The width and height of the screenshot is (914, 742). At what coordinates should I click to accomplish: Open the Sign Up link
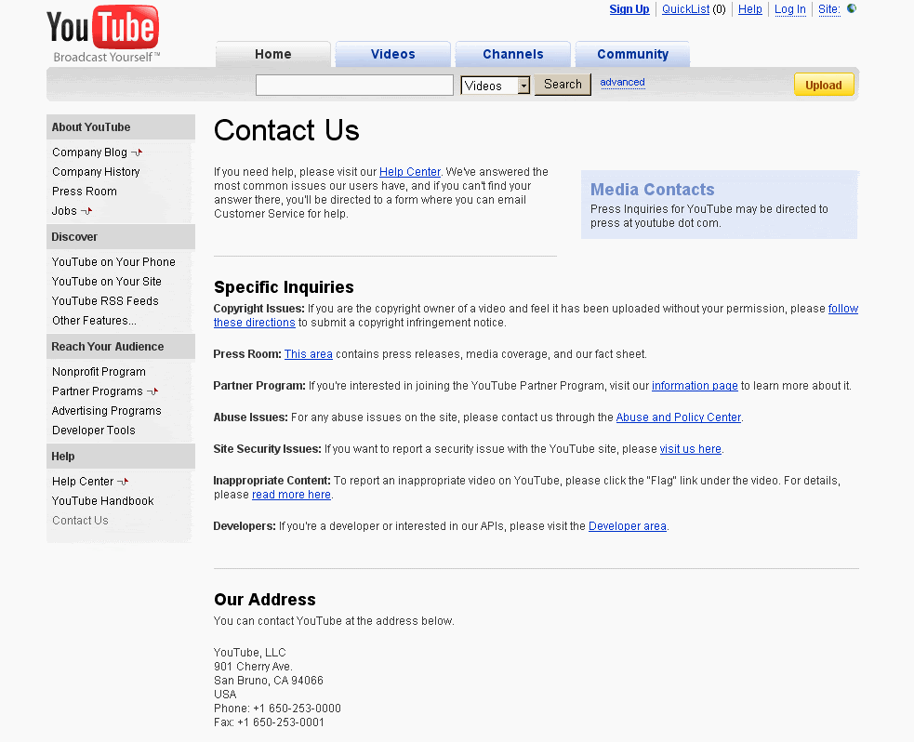pos(629,9)
